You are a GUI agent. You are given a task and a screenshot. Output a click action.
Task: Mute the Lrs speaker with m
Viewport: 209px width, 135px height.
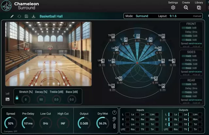(121, 83)
